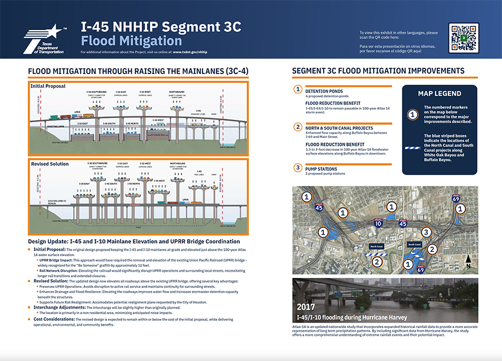Screen dimensions: 502x361
Task: Click the South Canal label on the map
Action: pos(414,245)
